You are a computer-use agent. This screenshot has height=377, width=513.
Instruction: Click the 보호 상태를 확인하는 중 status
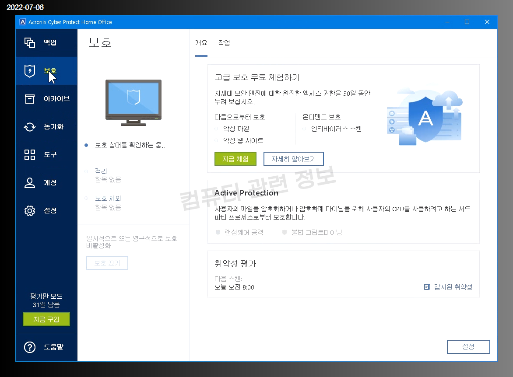[x=131, y=145]
